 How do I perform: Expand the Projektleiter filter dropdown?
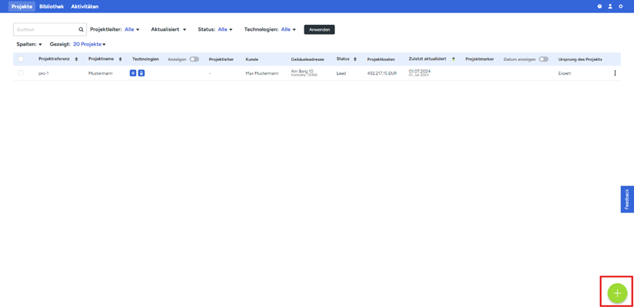(x=132, y=29)
